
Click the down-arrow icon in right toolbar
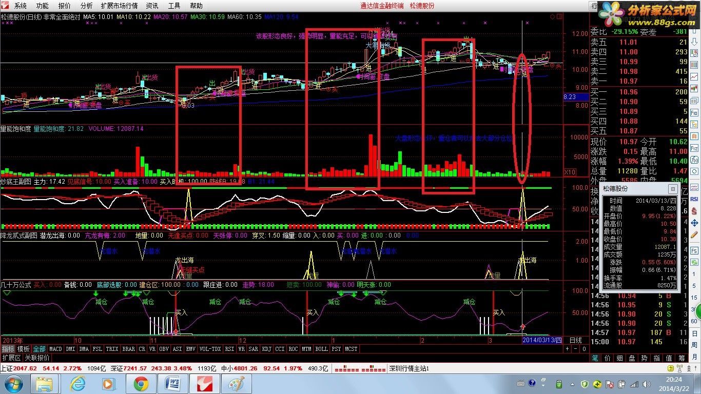[x=694, y=42]
